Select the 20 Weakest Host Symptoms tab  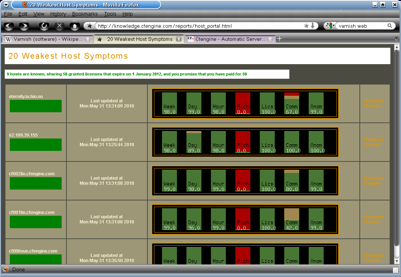[x=140, y=39]
